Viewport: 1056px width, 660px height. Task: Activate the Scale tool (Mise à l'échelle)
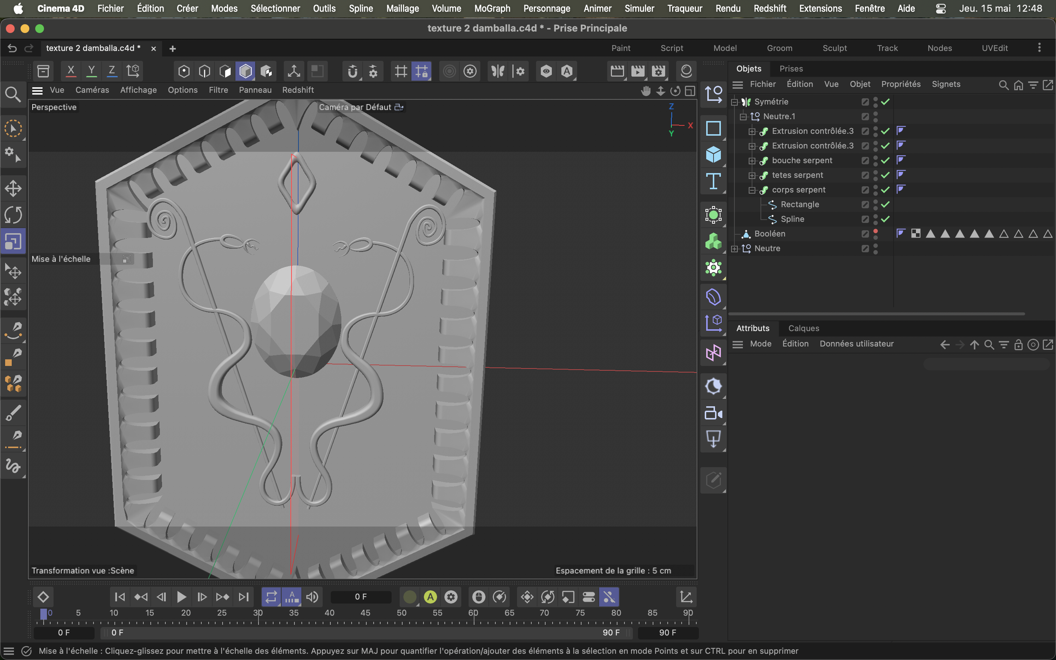(x=13, y=241)
